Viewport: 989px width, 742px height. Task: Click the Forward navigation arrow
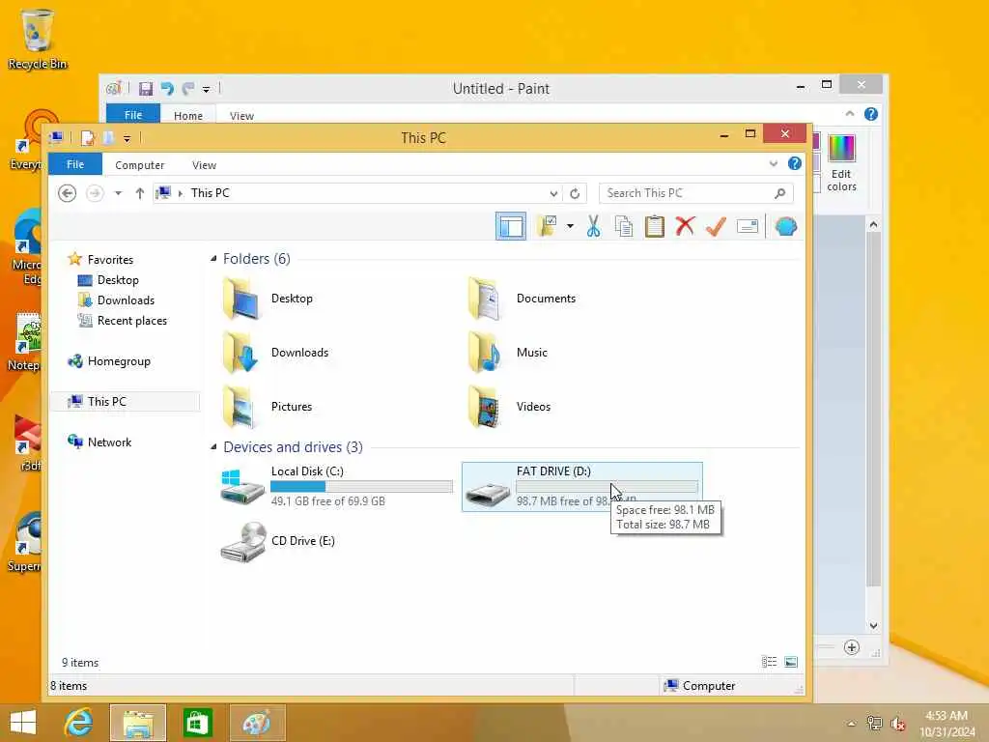click(95, 192)
